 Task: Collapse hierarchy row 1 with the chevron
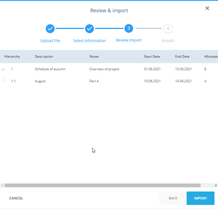coord(3,69)
